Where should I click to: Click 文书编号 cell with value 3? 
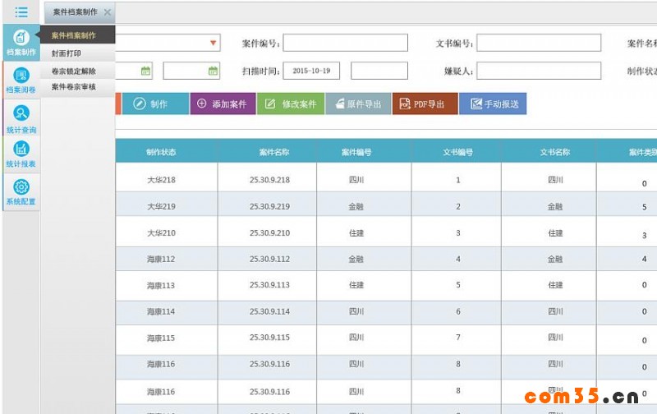pyautogui.click(x=458, y=232)
